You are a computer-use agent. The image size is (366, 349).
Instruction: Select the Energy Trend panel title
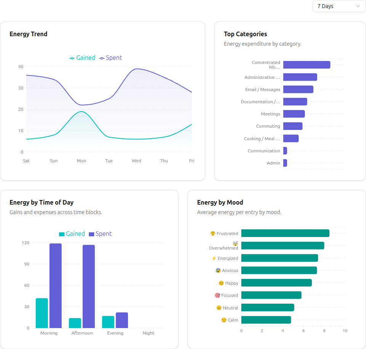pyautogui.click(x=28, y=34)
